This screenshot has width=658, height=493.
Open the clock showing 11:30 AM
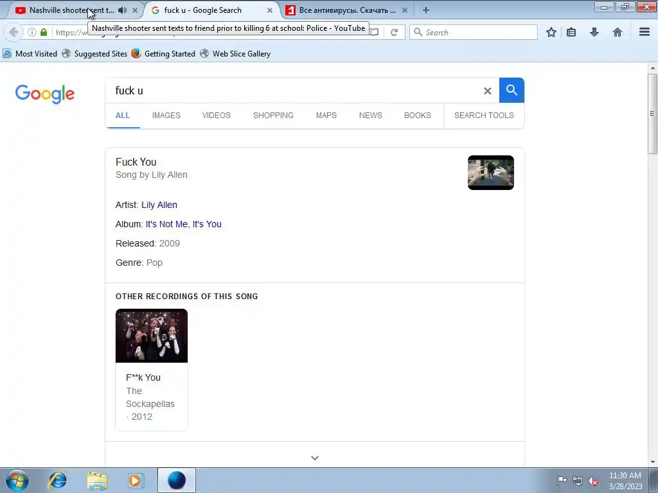[625, 481]
